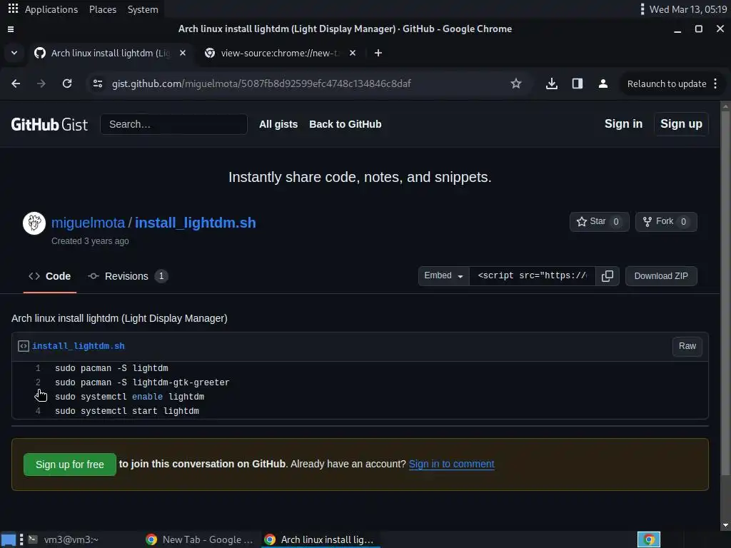
Task: Click code line 'sudo pacman -S lightdm-gtk-greeter'
Action: pyautogui.click(x=142, y=382)
